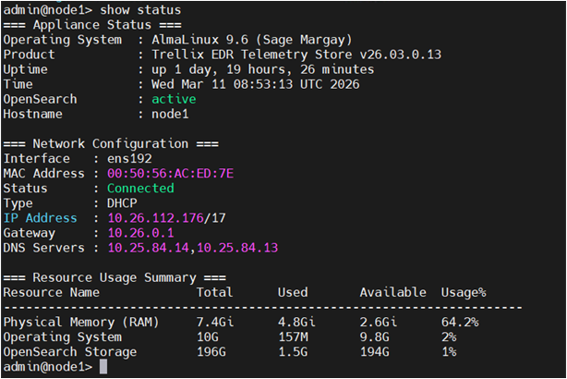Viewport: 567px width, 379px height.
Task: Click the 'AlmaLinux 9.6 (Sage Margay)' value
Action: 252,40
